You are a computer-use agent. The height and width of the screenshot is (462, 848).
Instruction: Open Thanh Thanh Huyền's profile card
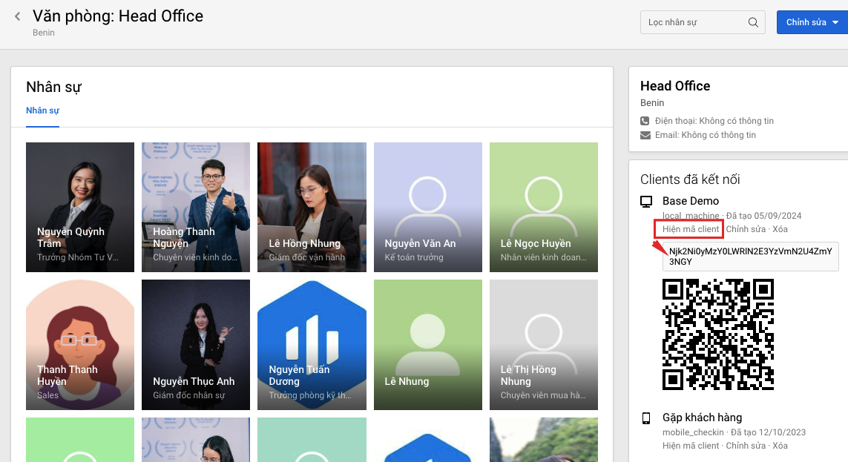pyautogui.click(x=80, y=345)
